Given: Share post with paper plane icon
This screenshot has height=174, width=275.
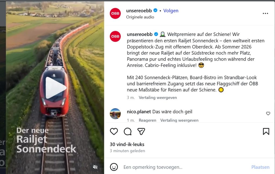Looking at the screenshot, I should [x=141, y=131].
